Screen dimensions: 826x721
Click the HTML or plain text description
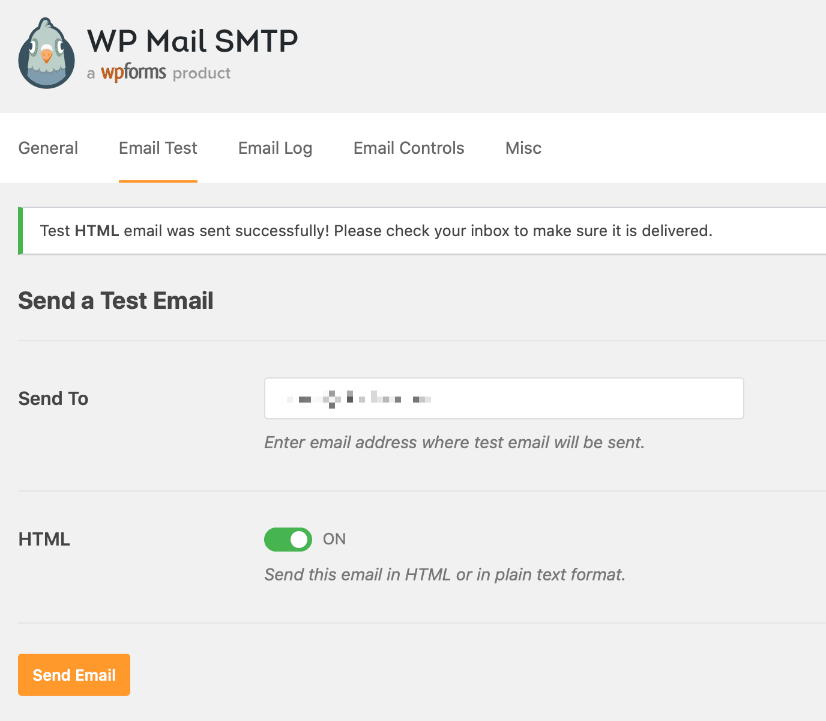[x=445, y=575]
